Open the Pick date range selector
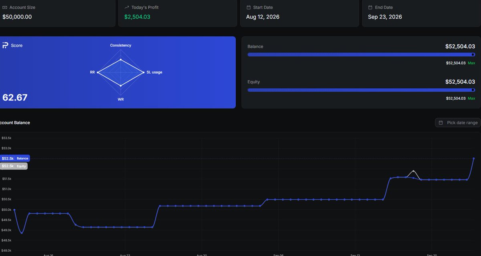This screenshot has height=256, width=481. 457,123
